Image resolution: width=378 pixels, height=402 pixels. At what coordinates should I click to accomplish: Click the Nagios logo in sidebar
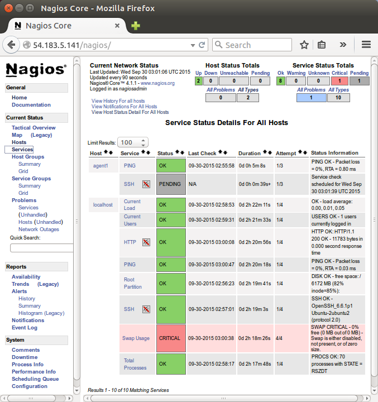click(x=36, y=69)
